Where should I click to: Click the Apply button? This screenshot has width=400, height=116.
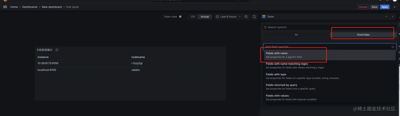[385, 7]
